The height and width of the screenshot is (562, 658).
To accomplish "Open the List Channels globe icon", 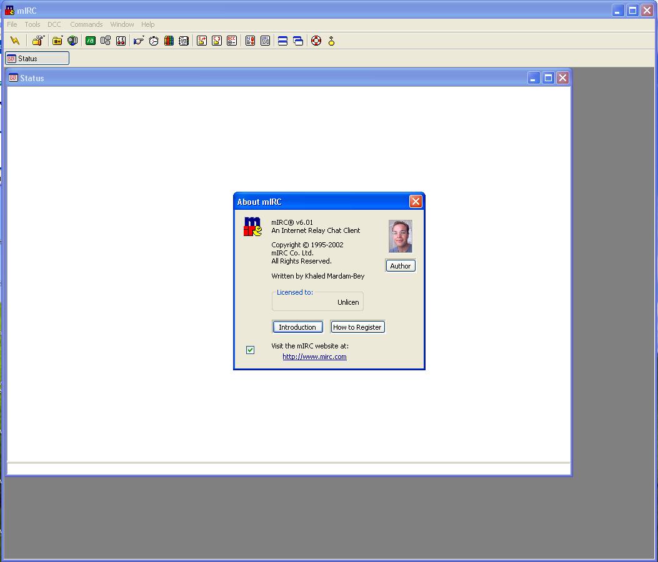I will tap(72, 41).
